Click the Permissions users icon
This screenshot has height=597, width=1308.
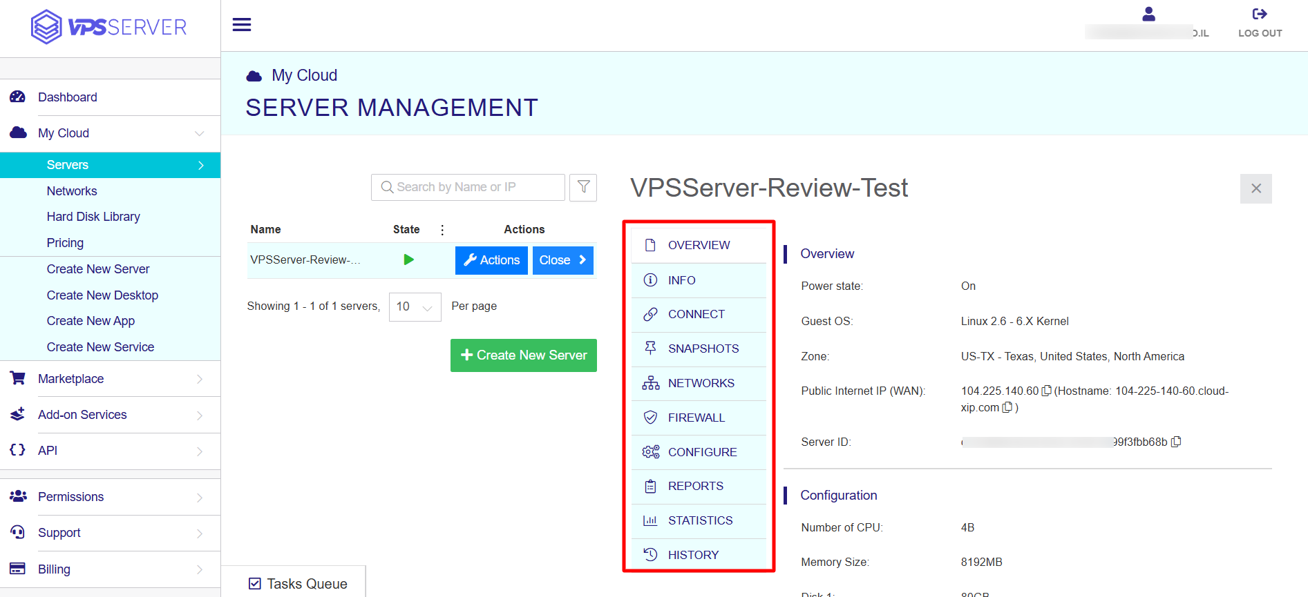tap(18, 496)
